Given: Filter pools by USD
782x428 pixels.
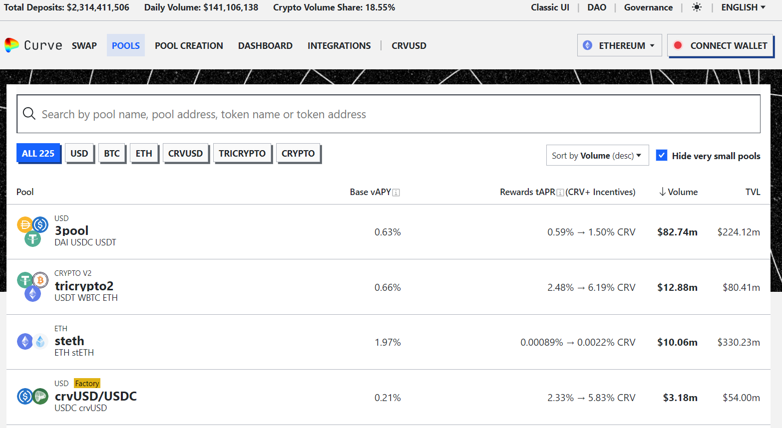Looking at the screenshot, I should [x=79, y=153].
